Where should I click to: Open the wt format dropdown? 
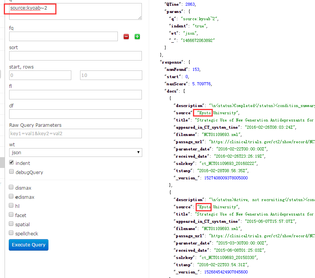pyautogui.click(x=76, y=152)
